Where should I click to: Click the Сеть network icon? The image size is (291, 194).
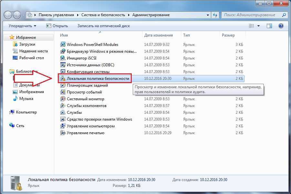(x=12, y=125)
